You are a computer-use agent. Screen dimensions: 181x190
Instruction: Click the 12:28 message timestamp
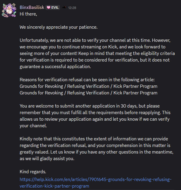point(72,8)
